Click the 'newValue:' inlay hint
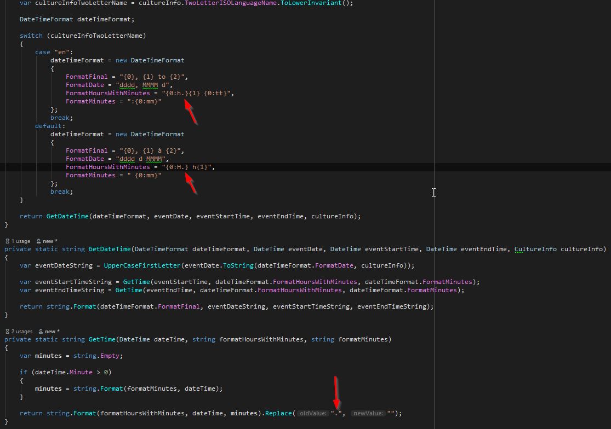This screenshot has height=429, width=611. pos(368,413)
